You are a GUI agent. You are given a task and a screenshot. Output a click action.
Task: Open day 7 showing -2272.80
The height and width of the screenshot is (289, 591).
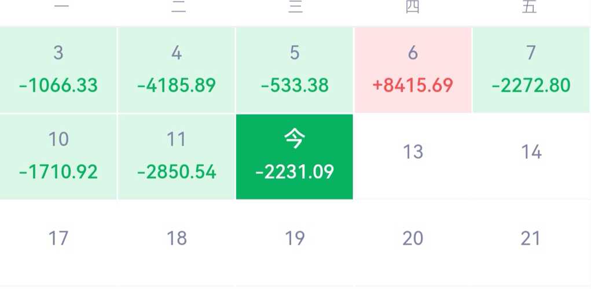point(531,69)
